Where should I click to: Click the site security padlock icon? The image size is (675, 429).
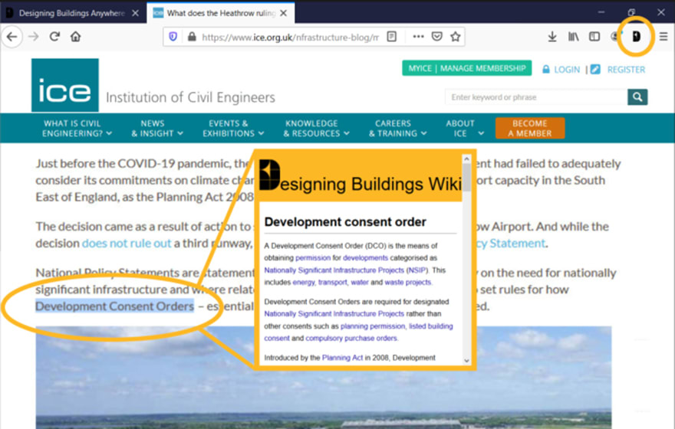pos(192,37)
